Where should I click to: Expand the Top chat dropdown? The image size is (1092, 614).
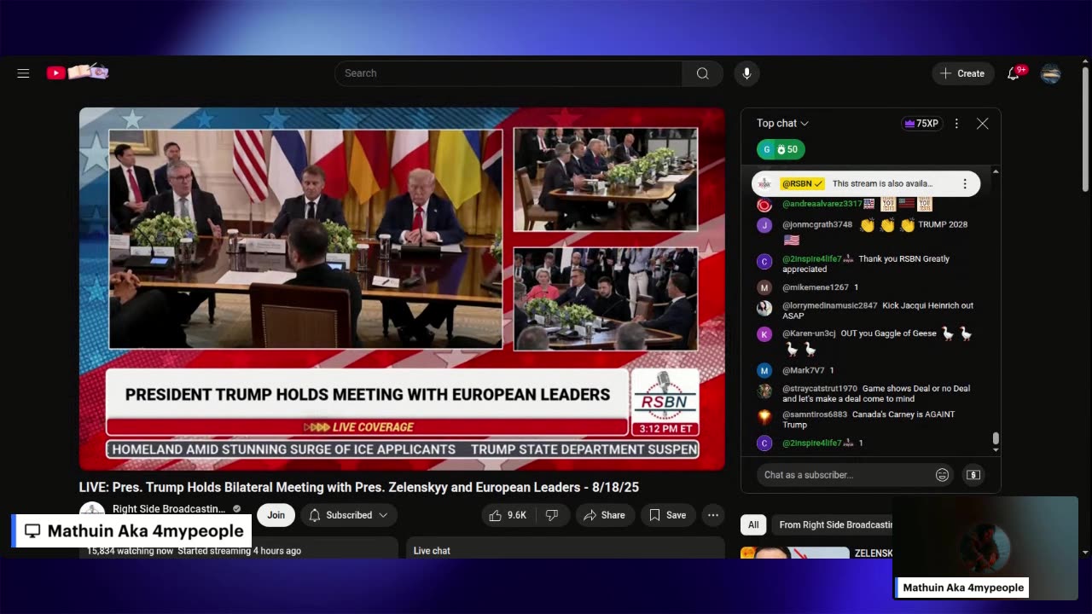click(x=782, y=124)
